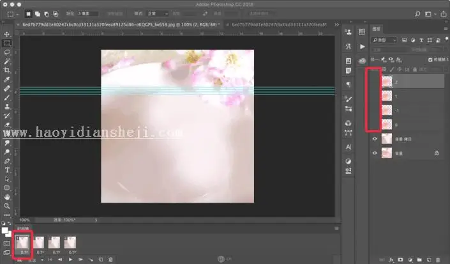Open frame 4 delay time dropdown
The height and width of the screenshot is (264, 450).
pos(72,252)
